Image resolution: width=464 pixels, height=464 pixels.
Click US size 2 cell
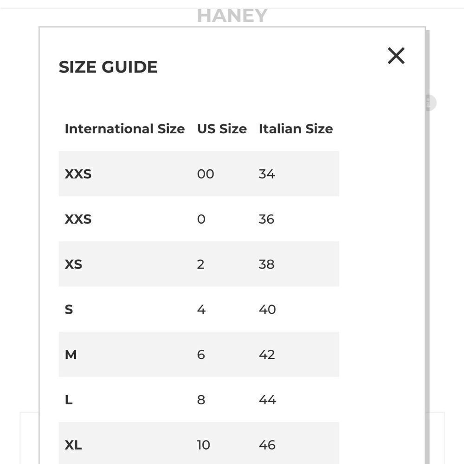(x=200, y=264)
